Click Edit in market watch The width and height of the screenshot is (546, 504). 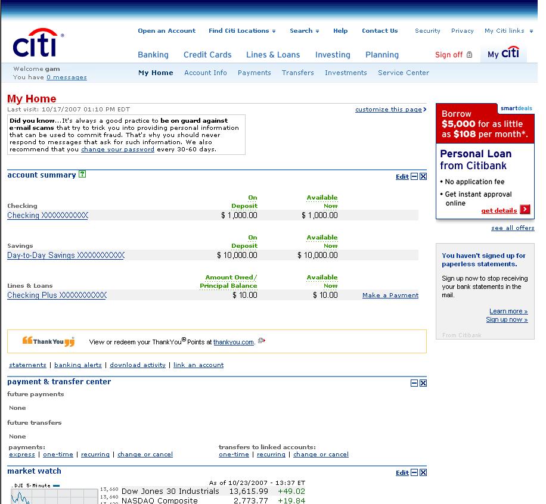402,472
